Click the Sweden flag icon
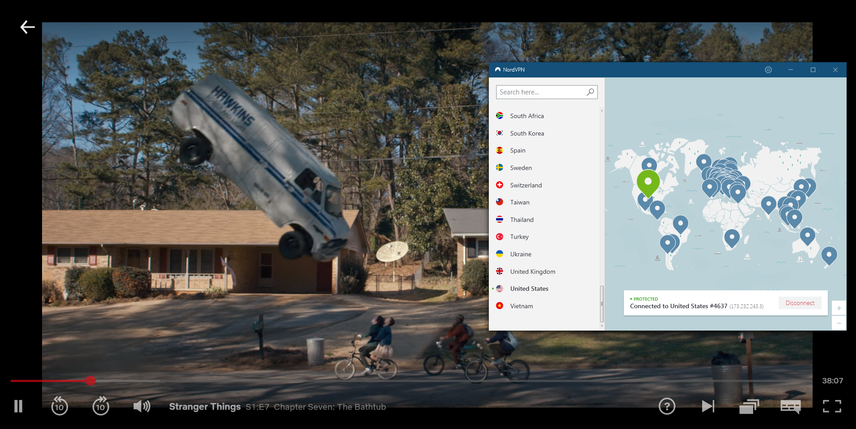This screenshot has width=856, height=429. click(x=500, y=167)
